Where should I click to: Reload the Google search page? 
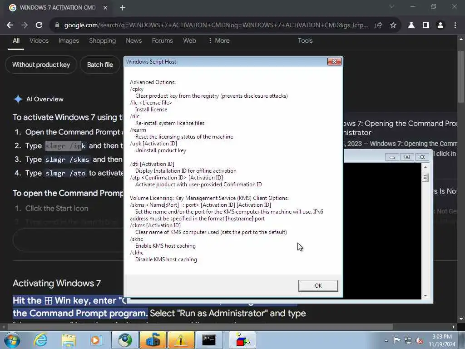coord(39,25)
